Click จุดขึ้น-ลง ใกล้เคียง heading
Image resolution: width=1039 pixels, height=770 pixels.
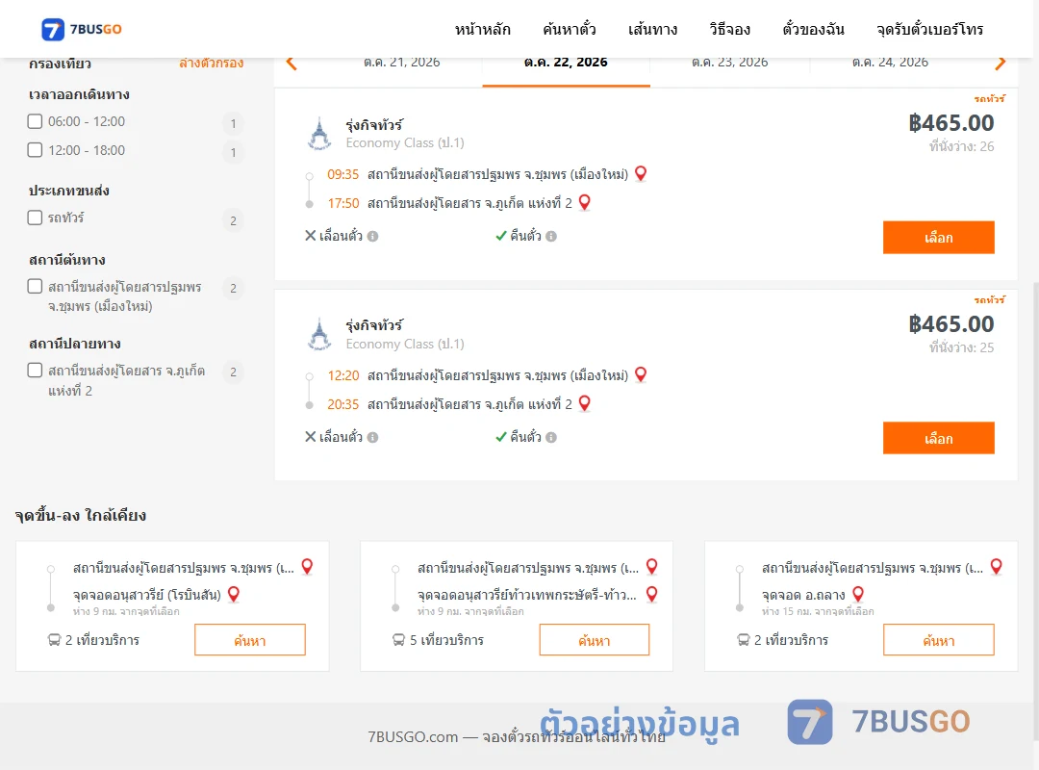click(80, 515)
